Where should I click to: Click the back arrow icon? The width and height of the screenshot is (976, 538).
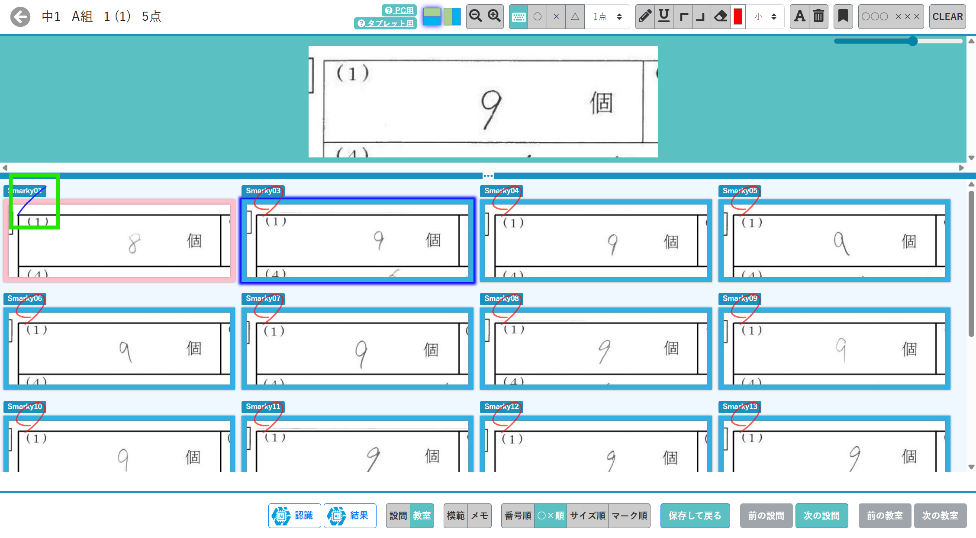point(20,17)
